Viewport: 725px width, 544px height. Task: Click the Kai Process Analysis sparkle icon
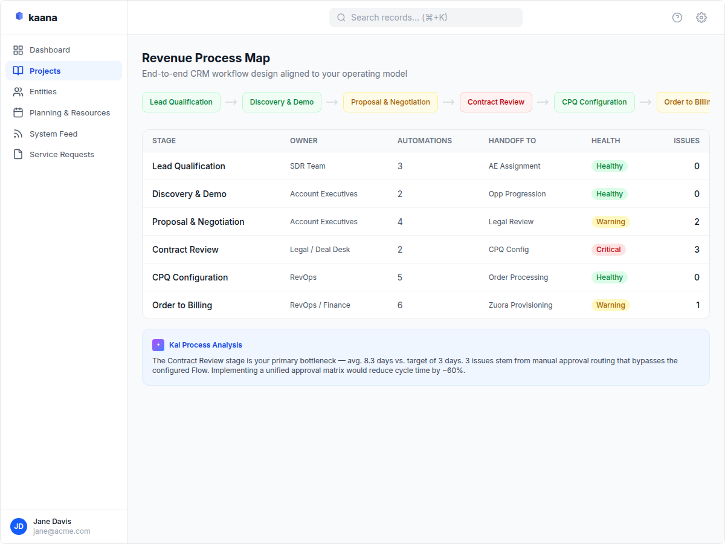tap(158, 345)
